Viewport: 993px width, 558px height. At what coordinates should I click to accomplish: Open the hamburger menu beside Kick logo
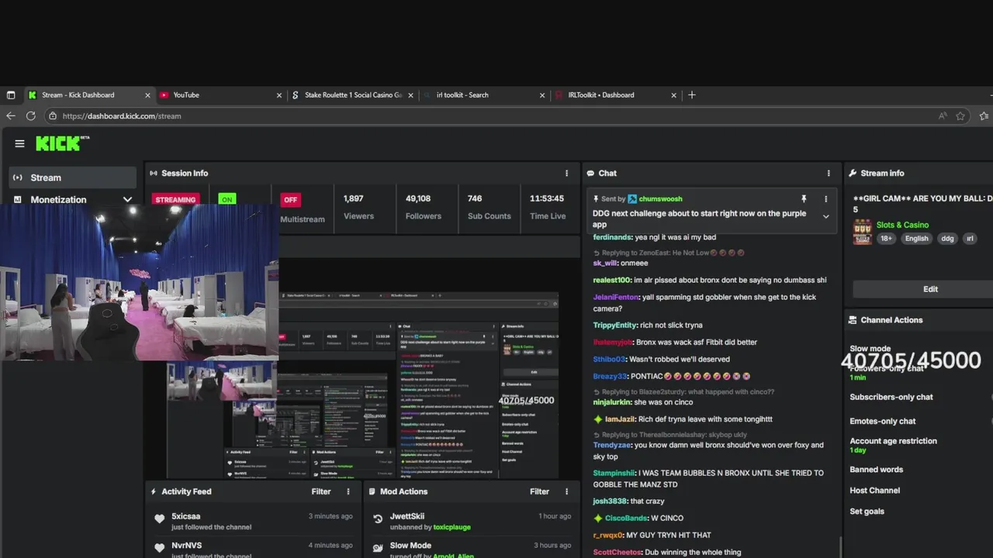tap(19, 143)
